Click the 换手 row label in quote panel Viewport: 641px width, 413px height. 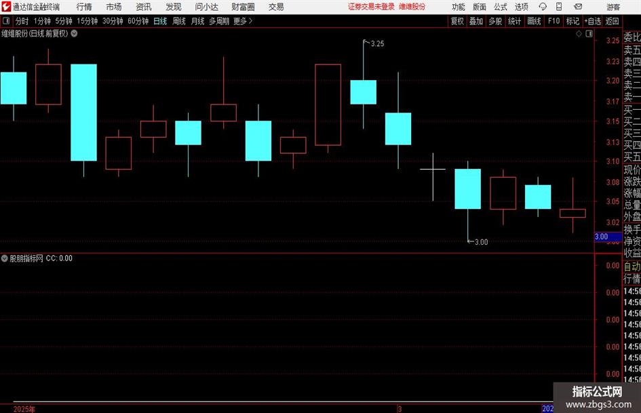pos(632,229)
